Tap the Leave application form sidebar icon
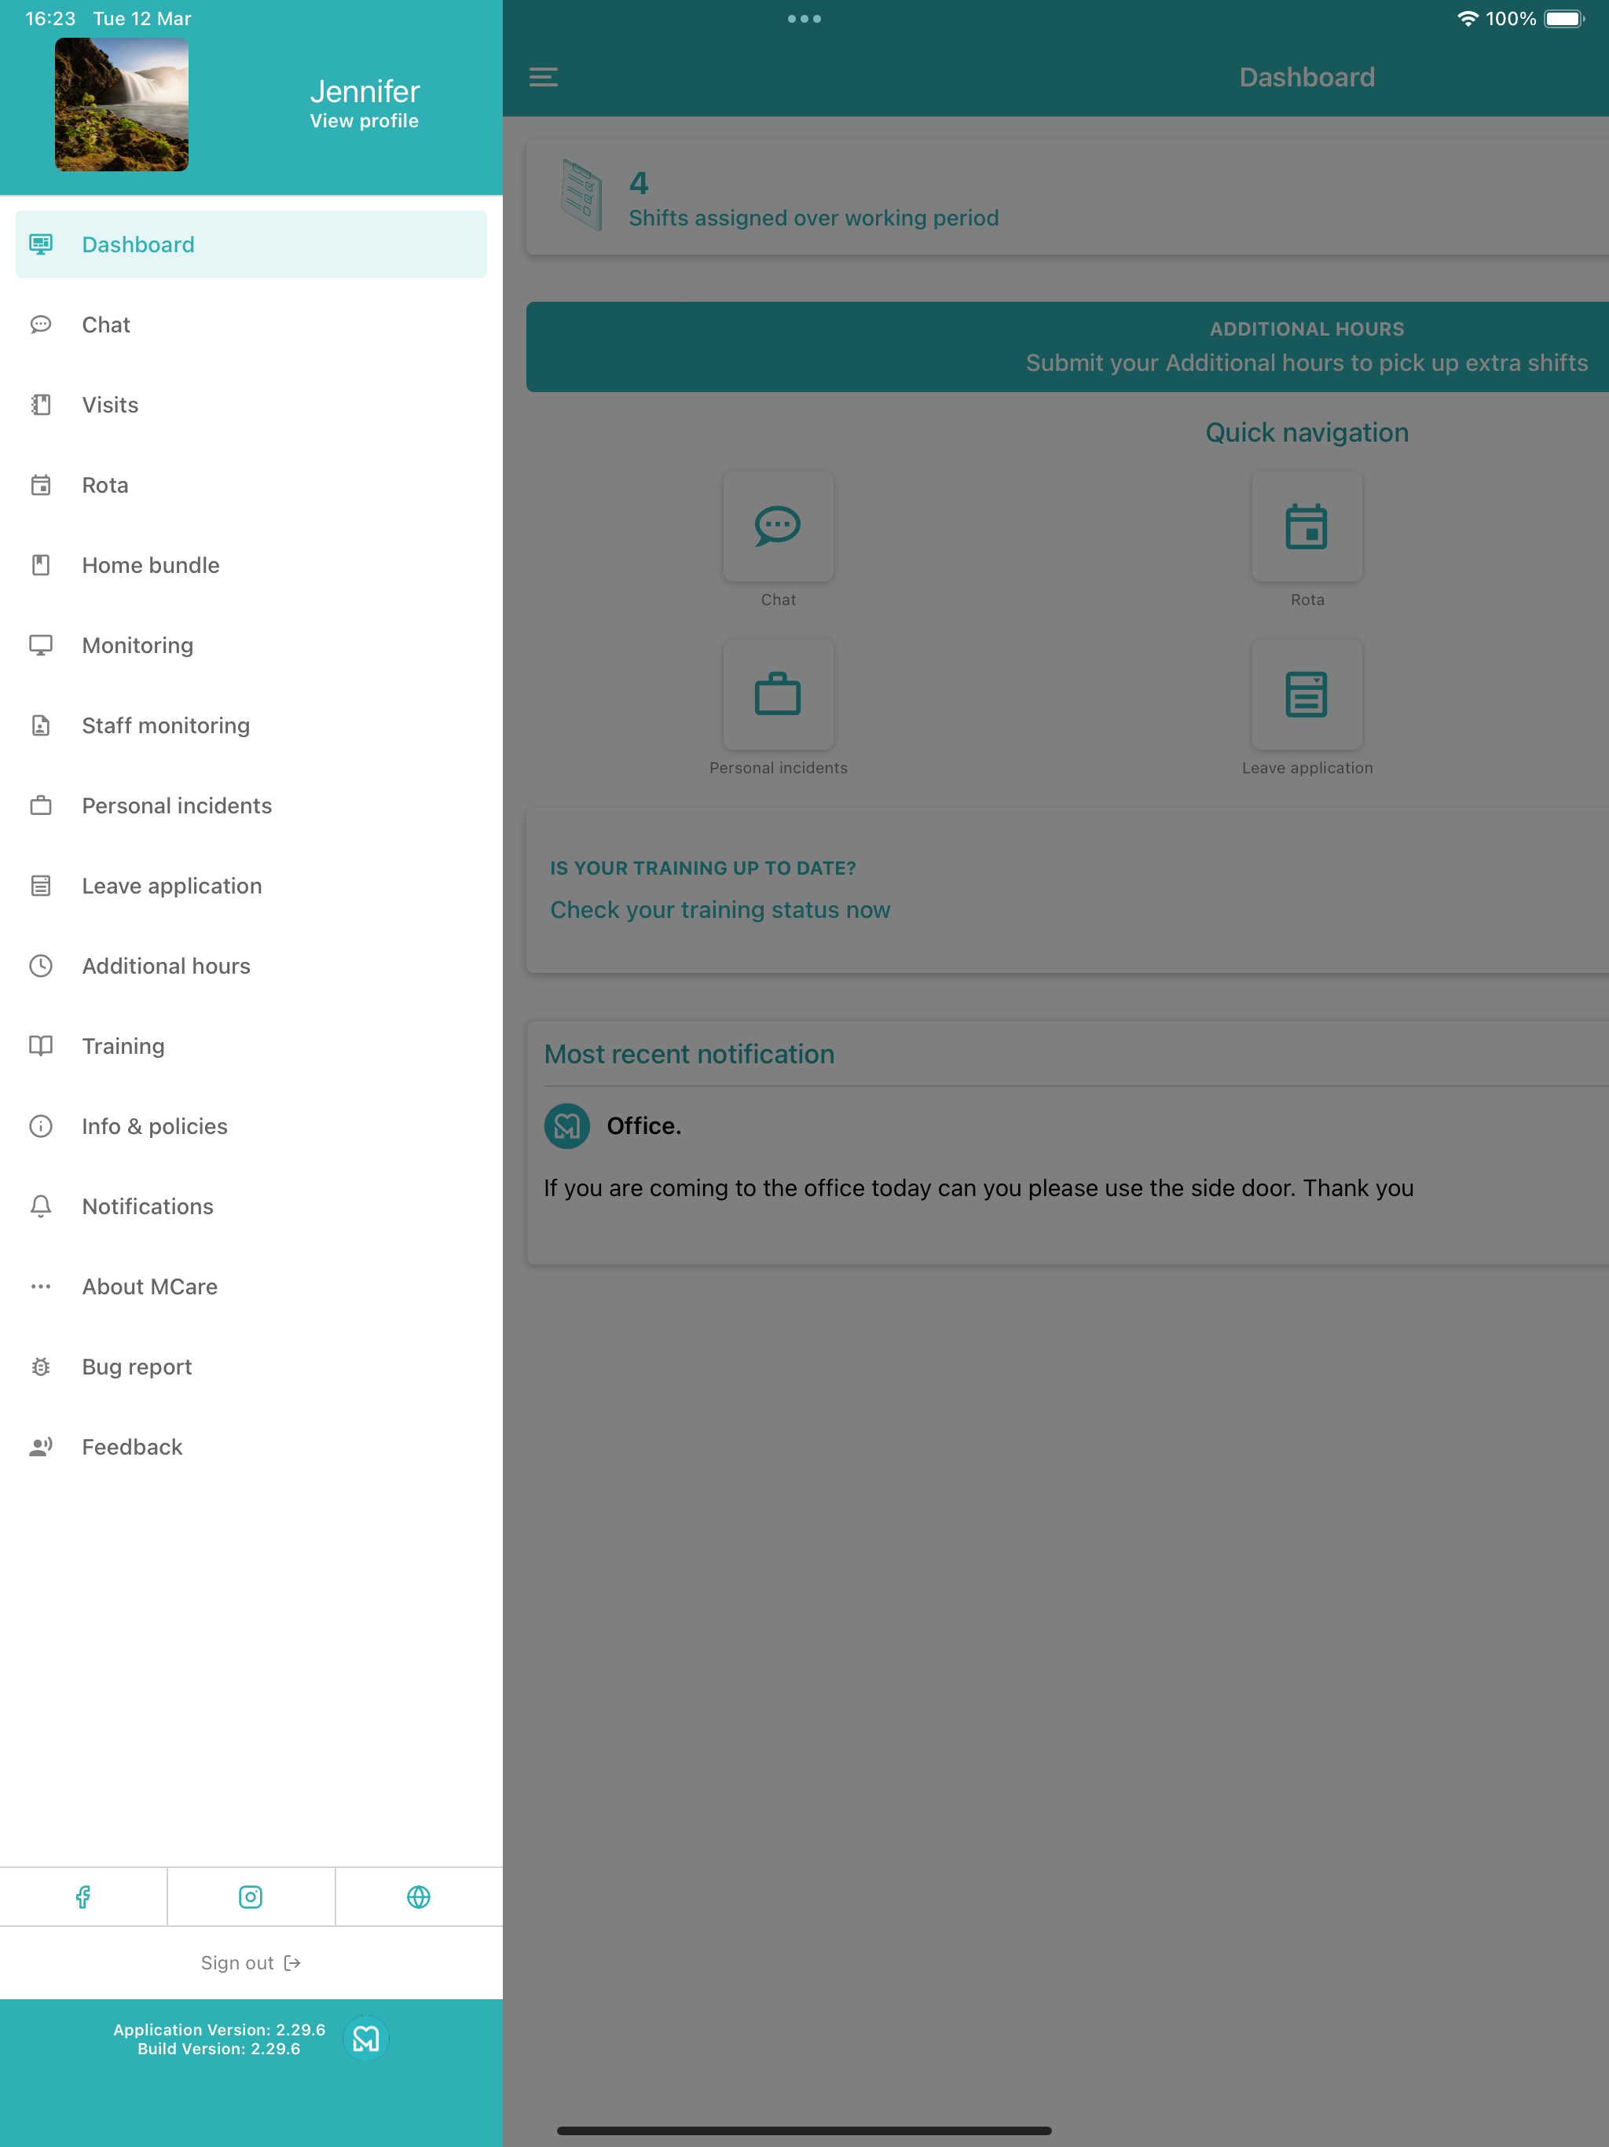 click(x=41, y=885)
